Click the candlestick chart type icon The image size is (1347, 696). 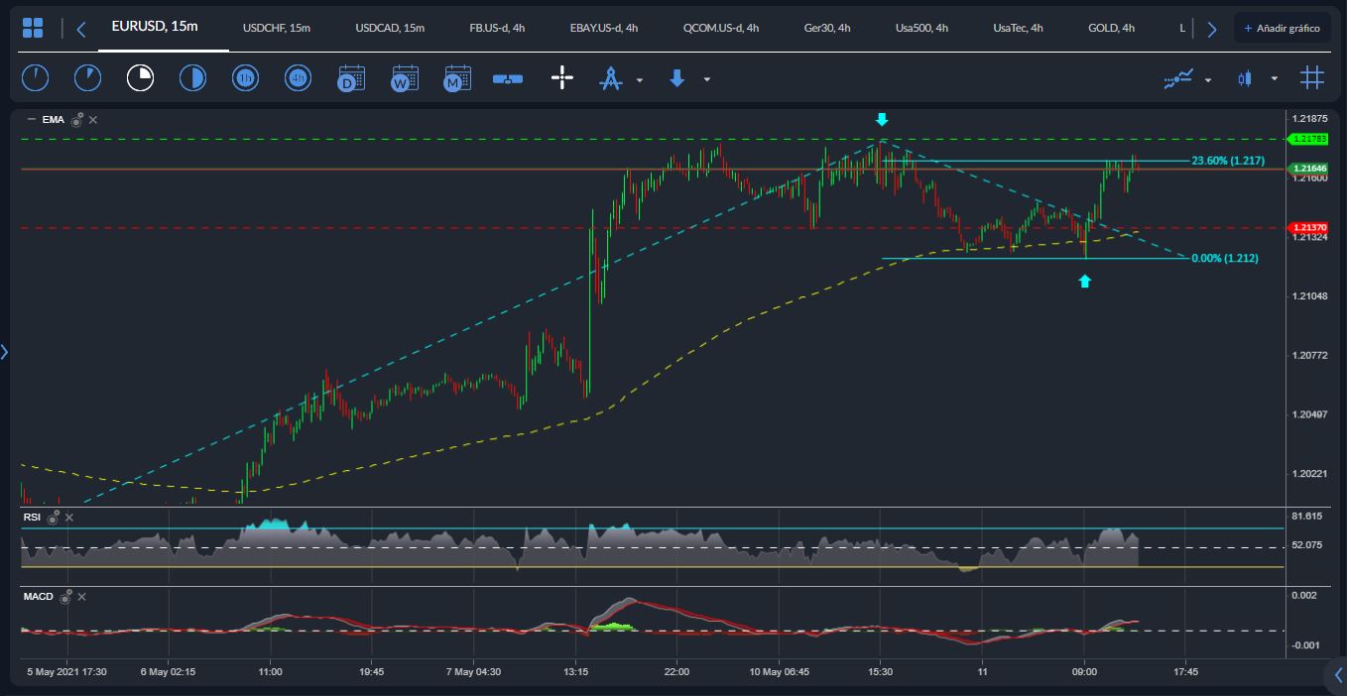1245,78
